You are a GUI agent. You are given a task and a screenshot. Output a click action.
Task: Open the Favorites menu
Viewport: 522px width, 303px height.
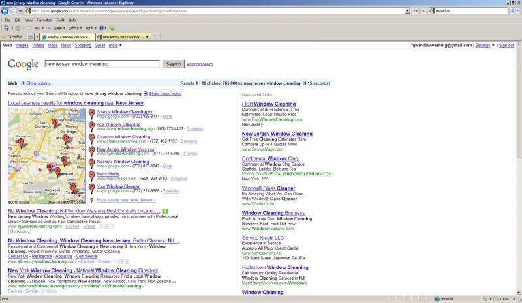(44, 20)
